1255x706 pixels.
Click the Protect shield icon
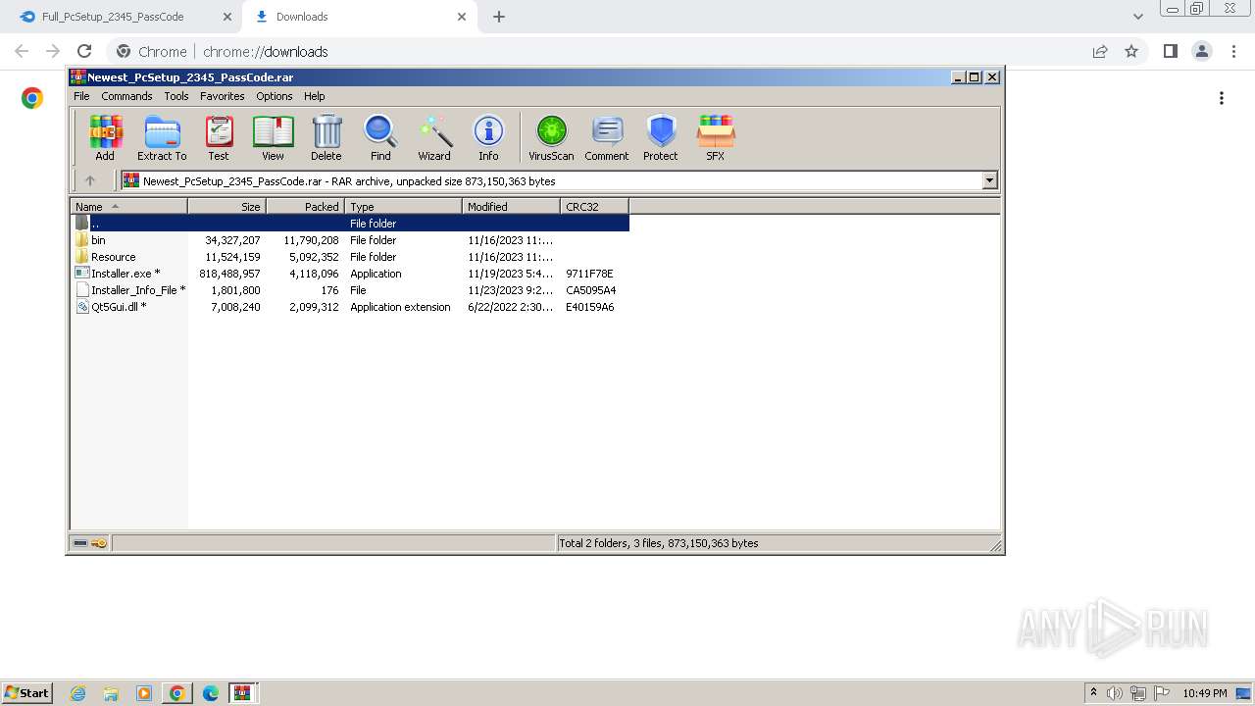[661, 138]
